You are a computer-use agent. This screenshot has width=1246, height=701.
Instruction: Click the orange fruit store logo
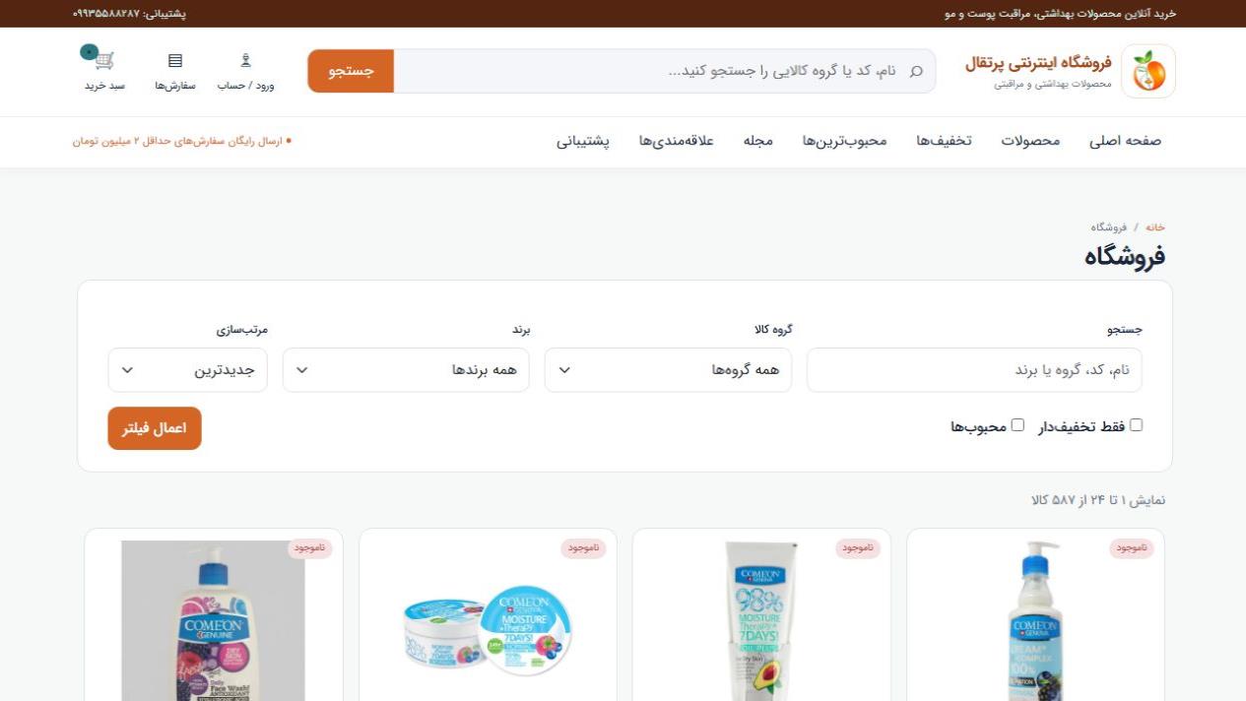(1148, 71)
